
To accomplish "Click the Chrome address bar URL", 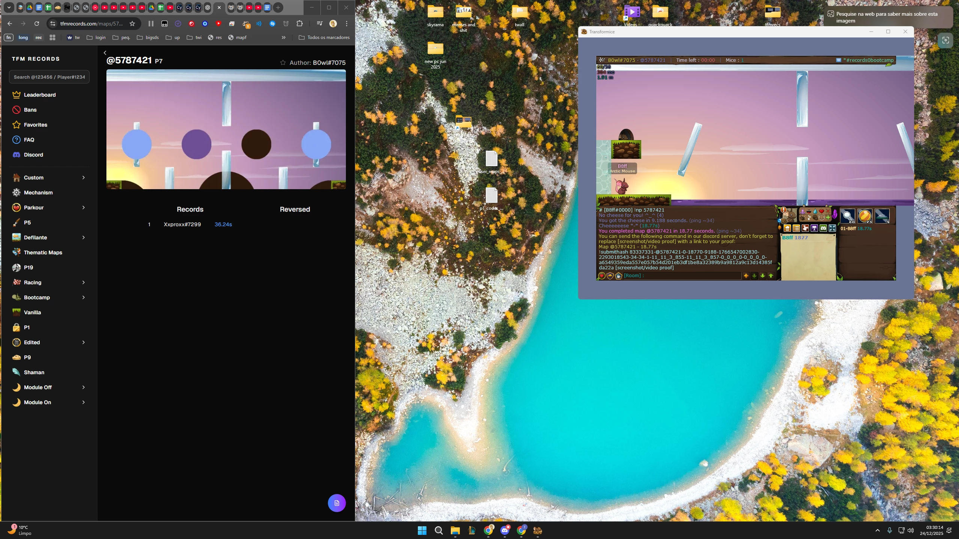I will [x=91, y=24].
